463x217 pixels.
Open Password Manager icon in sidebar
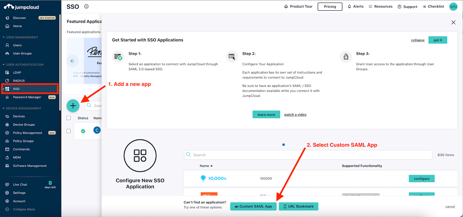(x=7, y=97)
